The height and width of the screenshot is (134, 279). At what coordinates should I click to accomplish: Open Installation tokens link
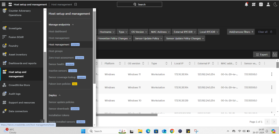59,115
